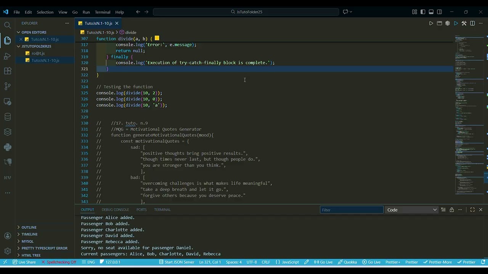Open the Search view in activity bar
This screenshot has height=274, width=488.
pos(7,25)
